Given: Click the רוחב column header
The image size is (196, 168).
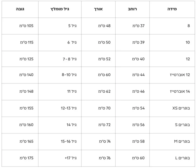Looking at the screenshot, I should [132, 9].
